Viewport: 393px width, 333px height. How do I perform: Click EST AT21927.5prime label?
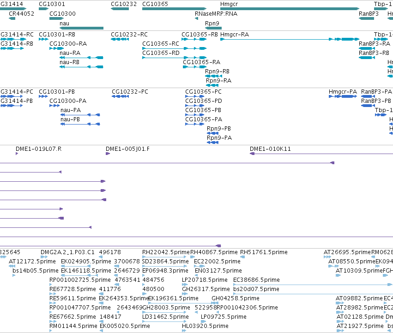coord(360,326)
